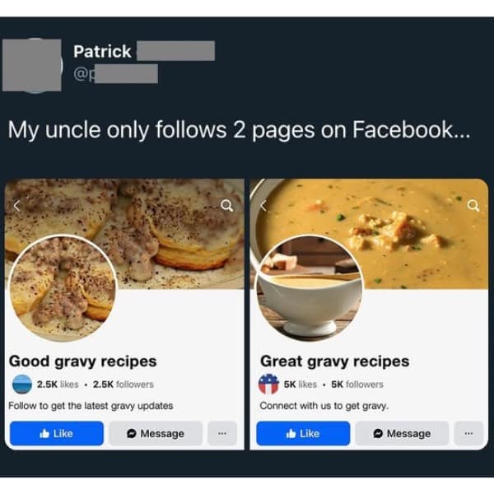The width and height of the screenshot is (494, 494).
Task: Message the Good gravy recipes page
Action: tap(156, 433)
